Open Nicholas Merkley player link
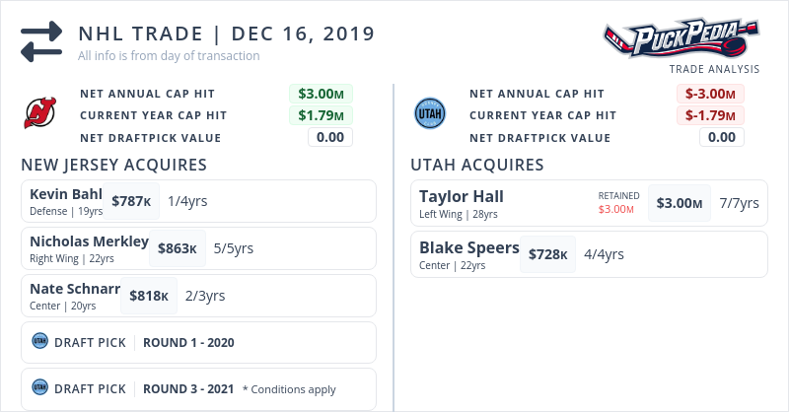This screenshot has width=789, height=412. pyautogui.click(x=89, y=241)
